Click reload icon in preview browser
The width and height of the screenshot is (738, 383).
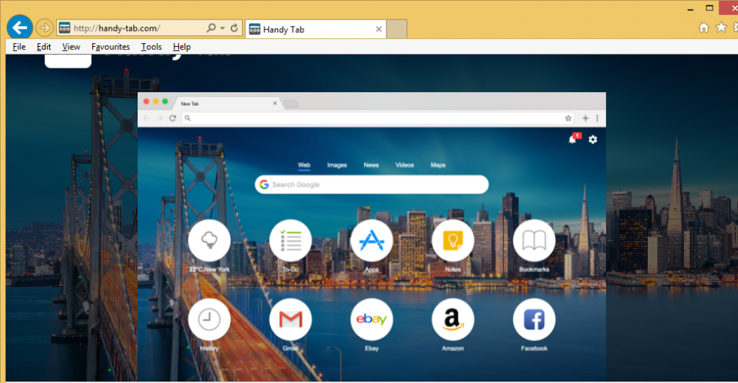pyautogui.click(x=173, y=118)
